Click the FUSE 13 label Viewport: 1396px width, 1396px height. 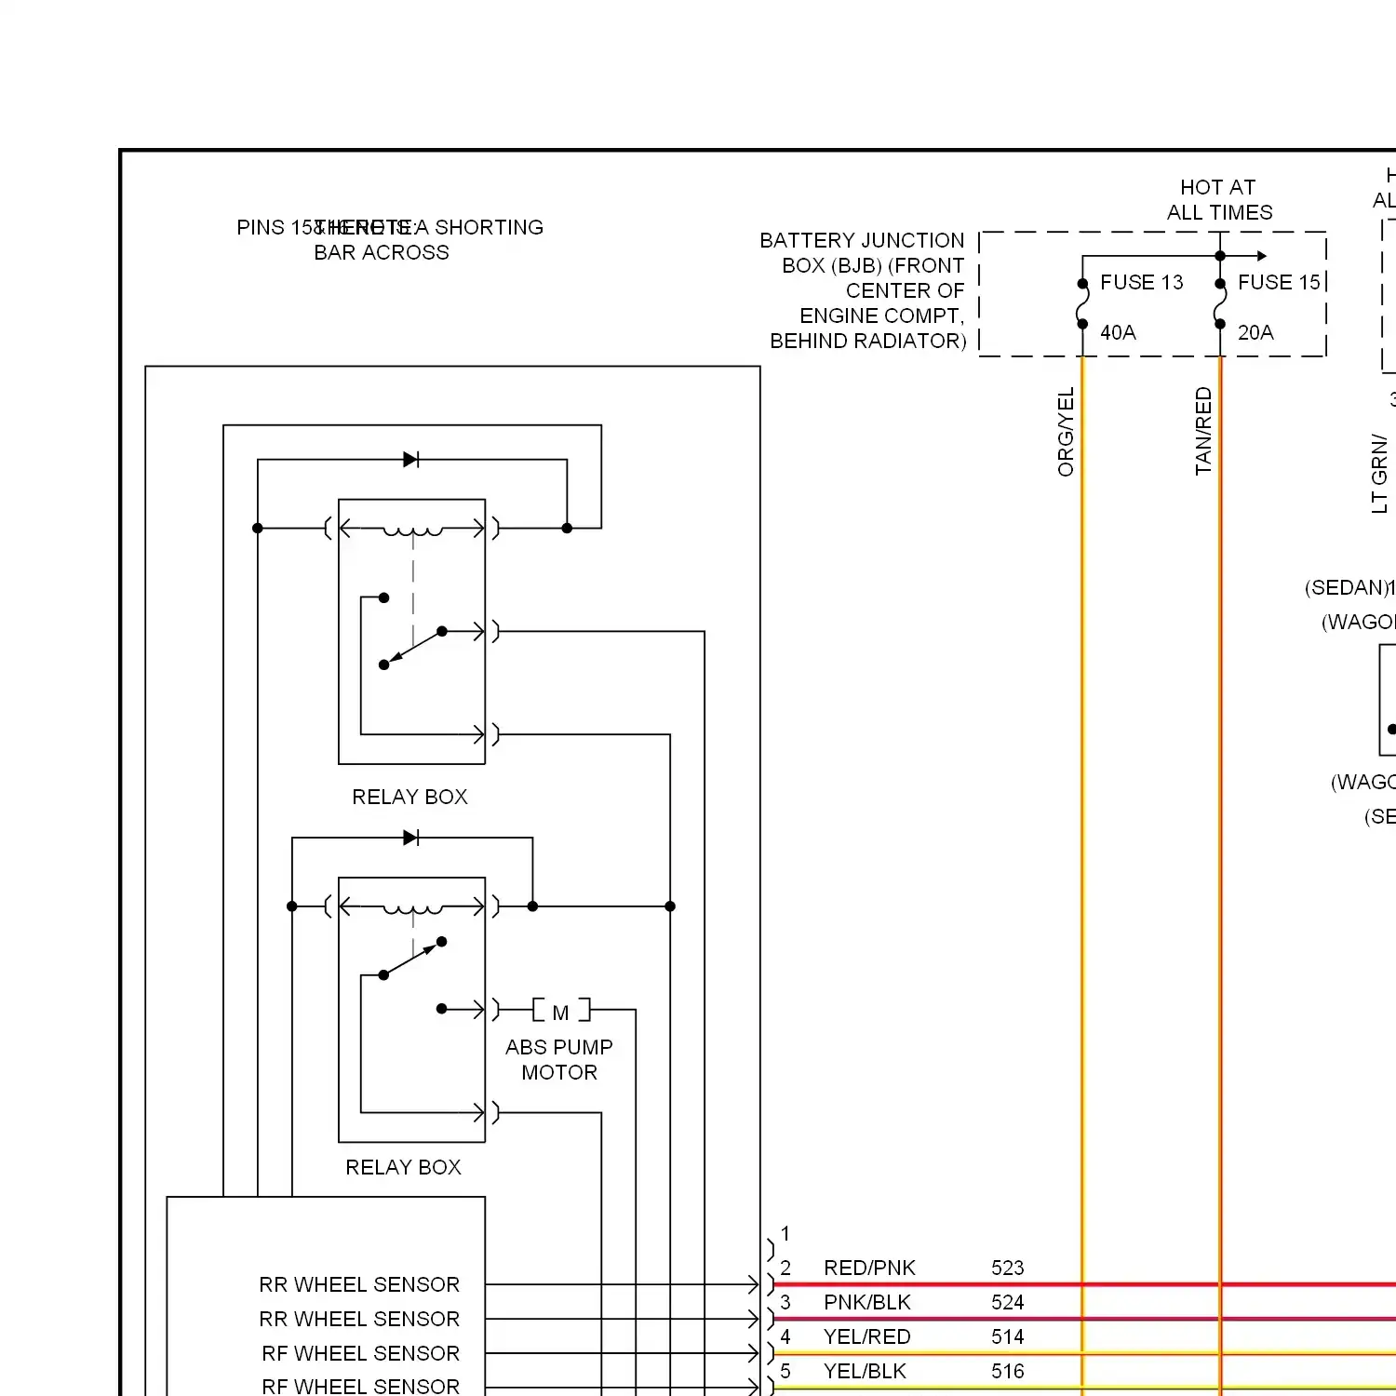point(1141,282)
